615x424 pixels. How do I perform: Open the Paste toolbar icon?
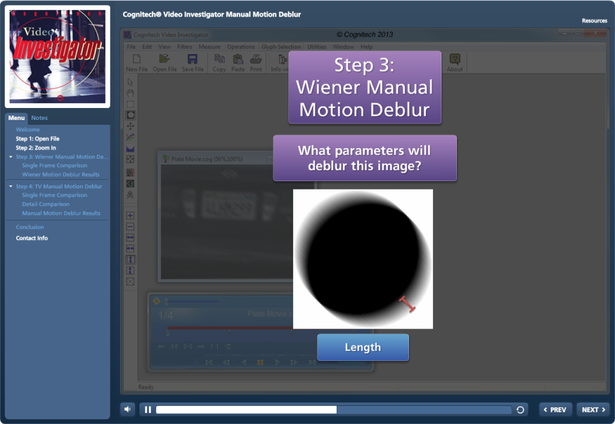click(x=238, y=62)
